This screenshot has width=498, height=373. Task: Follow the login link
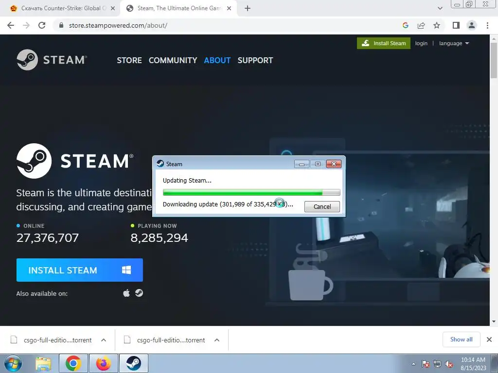[421, 43]
